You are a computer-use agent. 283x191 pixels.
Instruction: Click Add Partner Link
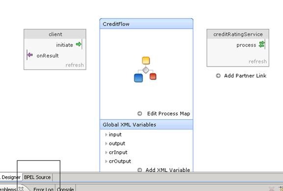(245, 76)
